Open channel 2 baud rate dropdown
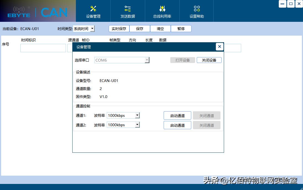 137,125
